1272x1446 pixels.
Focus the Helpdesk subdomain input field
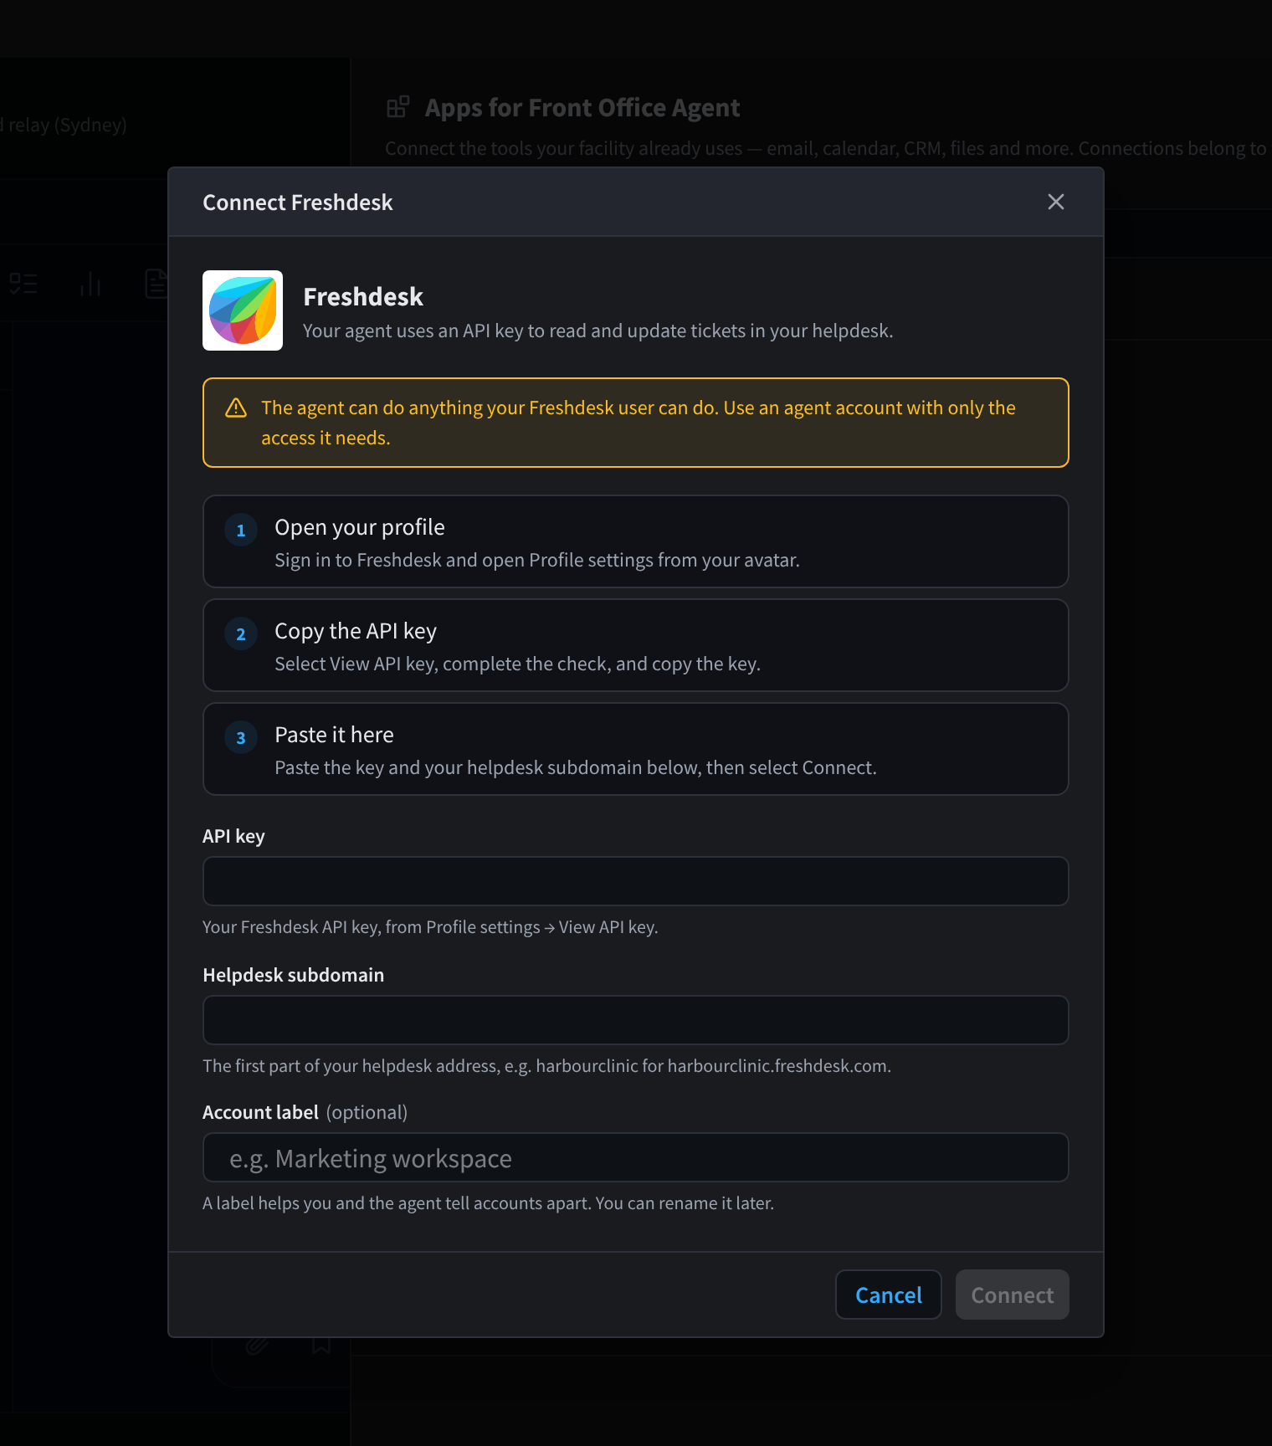coord(635,1020)
